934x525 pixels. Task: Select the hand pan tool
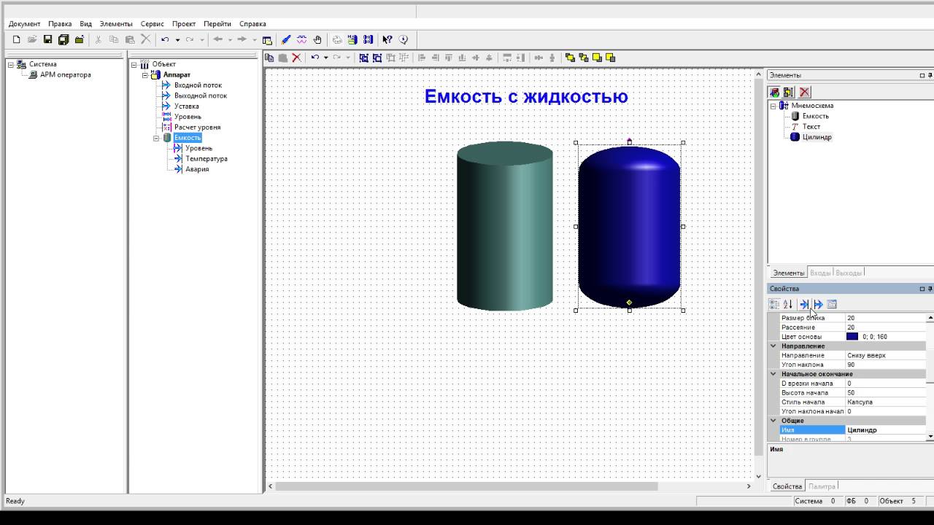pyautogui.click(x=317, y=39)
